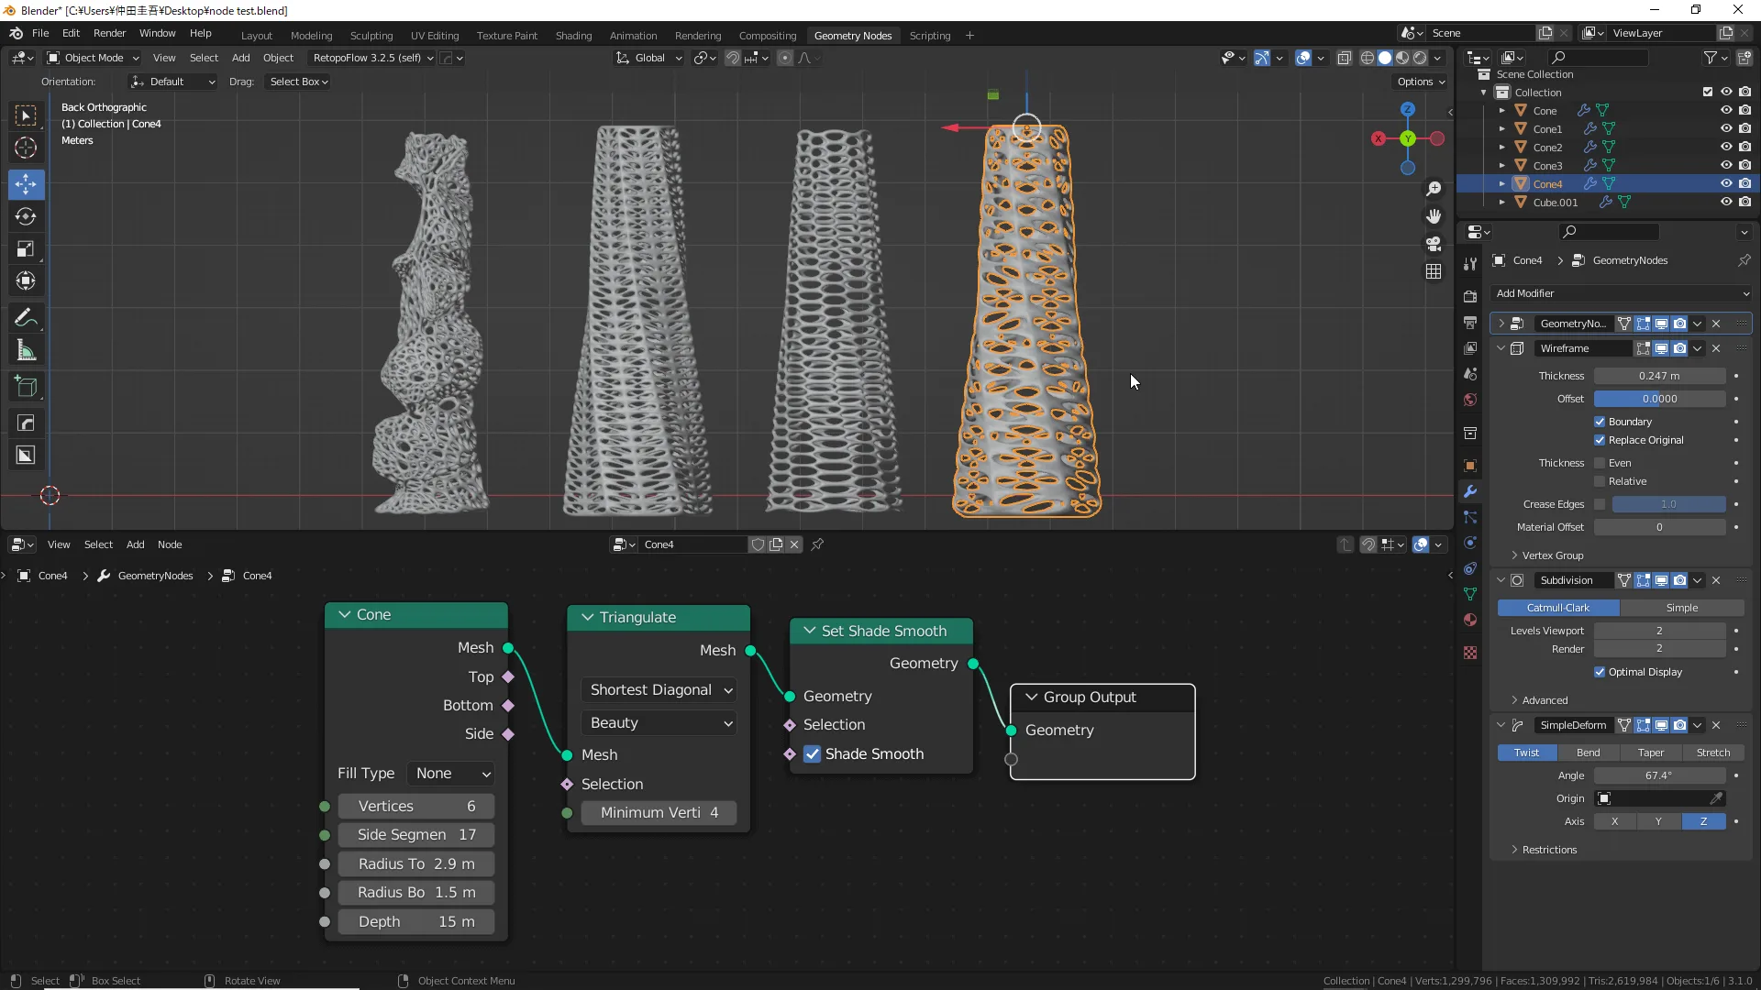This screenshot has width=1761, height=990.
Task: Enable the Even thickness checkbox
Action: (x=1600, y=463)
